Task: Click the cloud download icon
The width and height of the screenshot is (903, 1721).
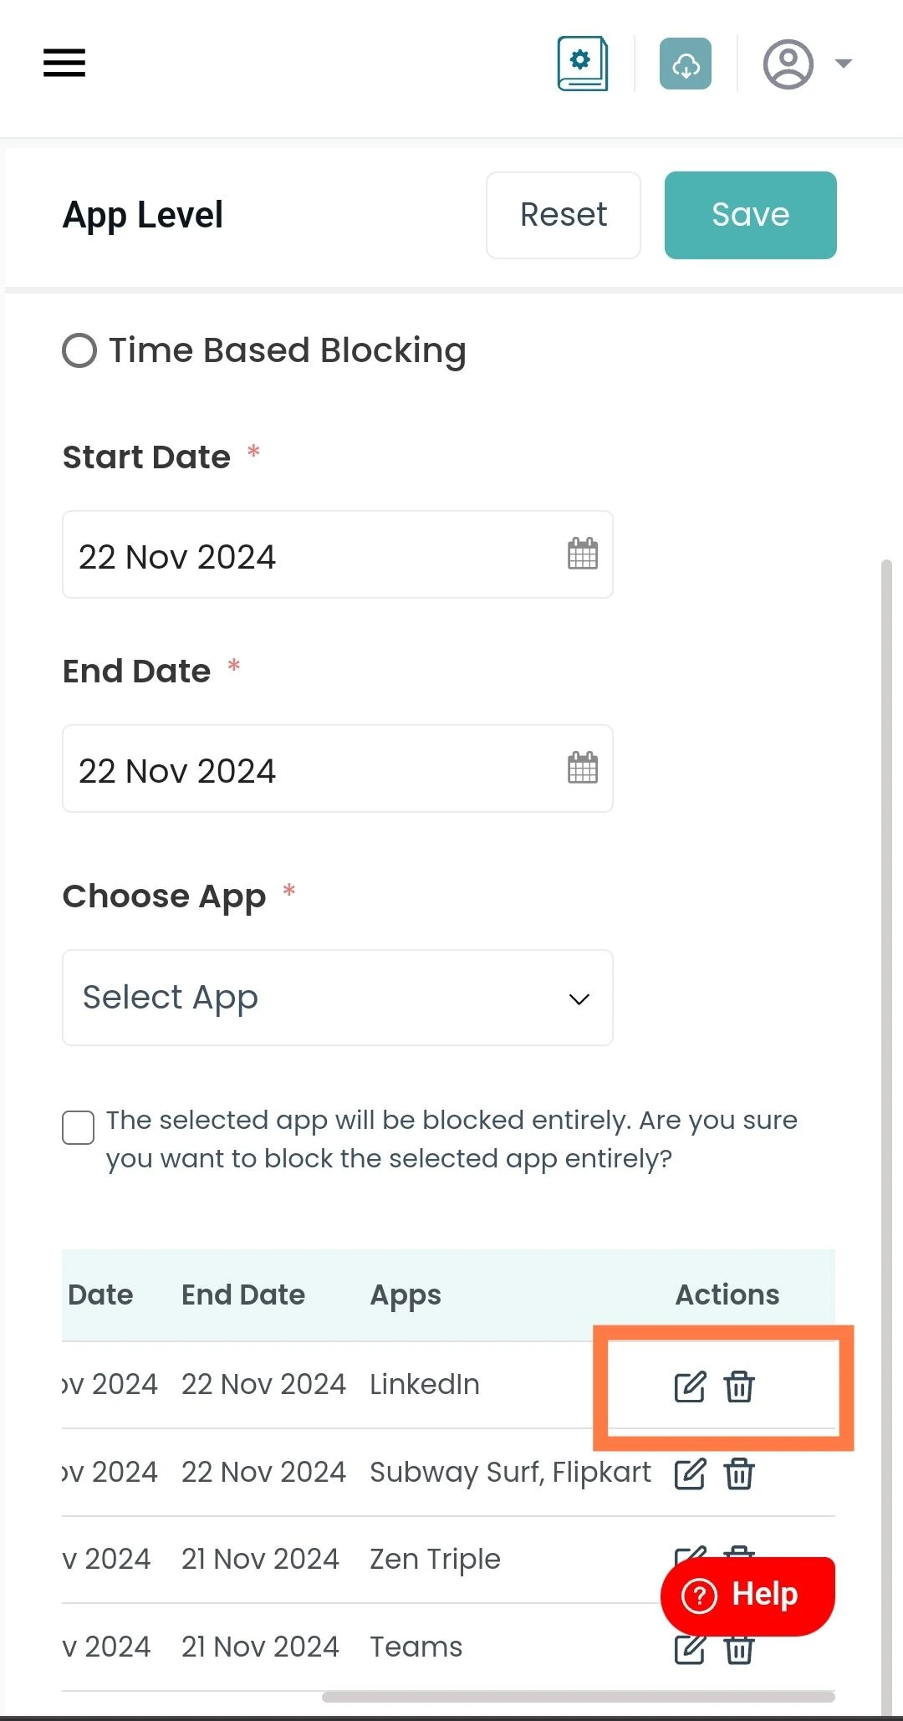Action: point(686,64)
